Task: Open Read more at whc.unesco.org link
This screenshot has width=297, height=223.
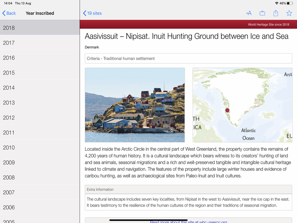Action: [x=189, y=222]
